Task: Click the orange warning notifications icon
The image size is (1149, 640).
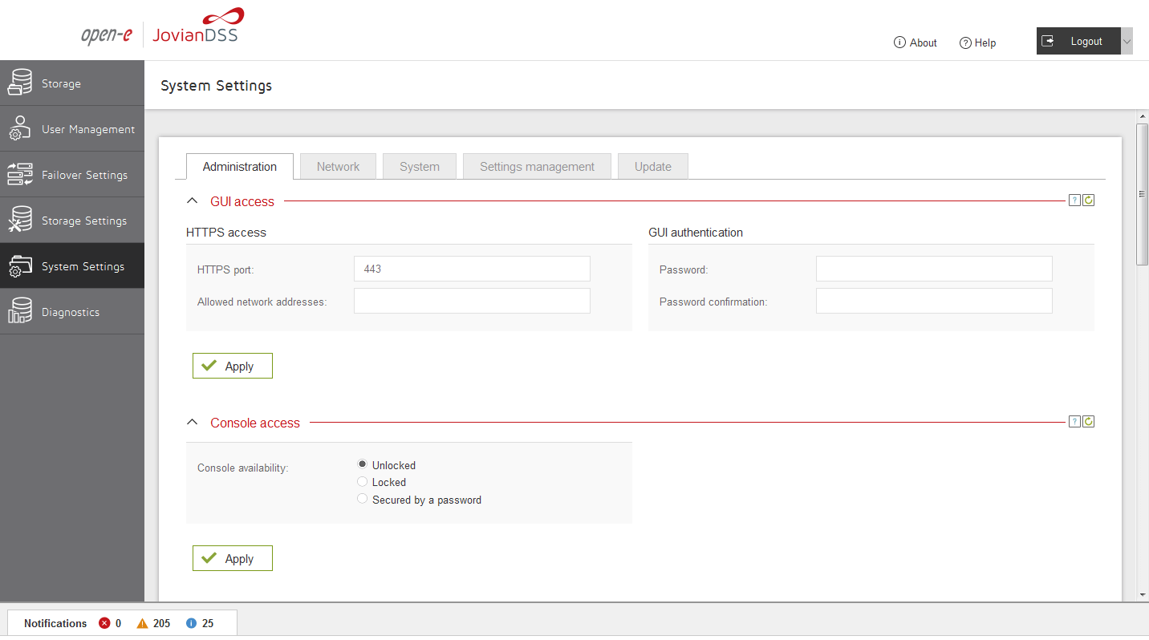Action: (x=142, y=623)
